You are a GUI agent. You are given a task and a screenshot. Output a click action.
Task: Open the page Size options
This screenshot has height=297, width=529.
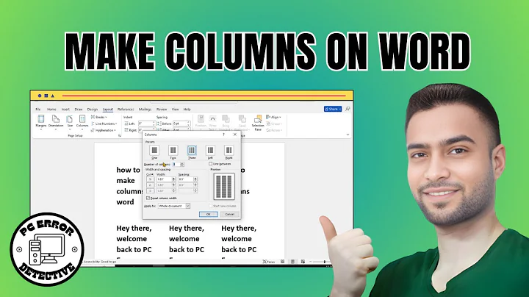click(70, 121)
